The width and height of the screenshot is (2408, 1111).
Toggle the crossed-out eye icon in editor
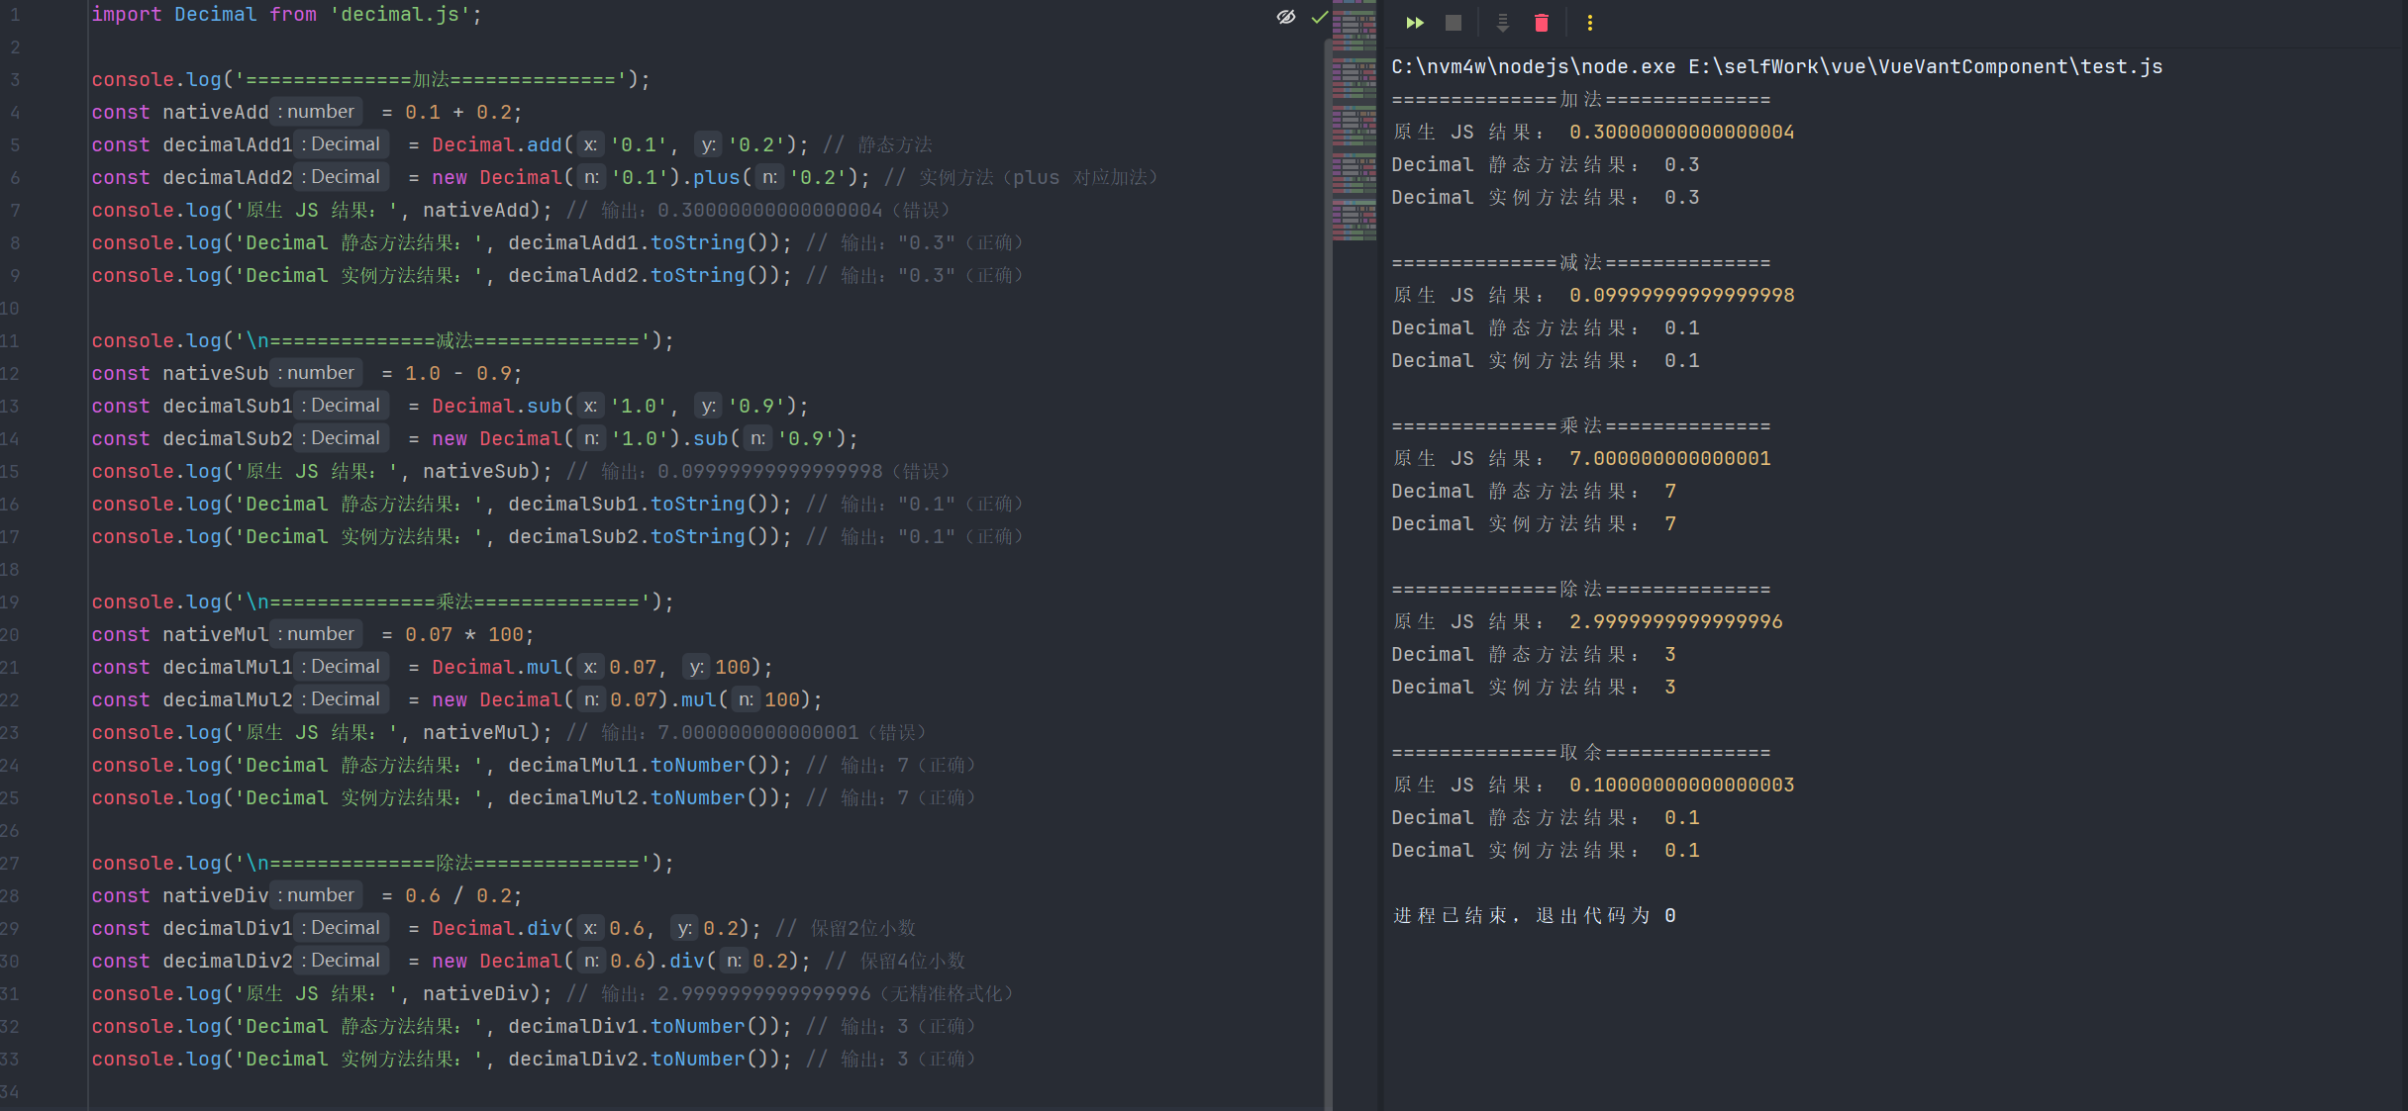point(1285,17)
